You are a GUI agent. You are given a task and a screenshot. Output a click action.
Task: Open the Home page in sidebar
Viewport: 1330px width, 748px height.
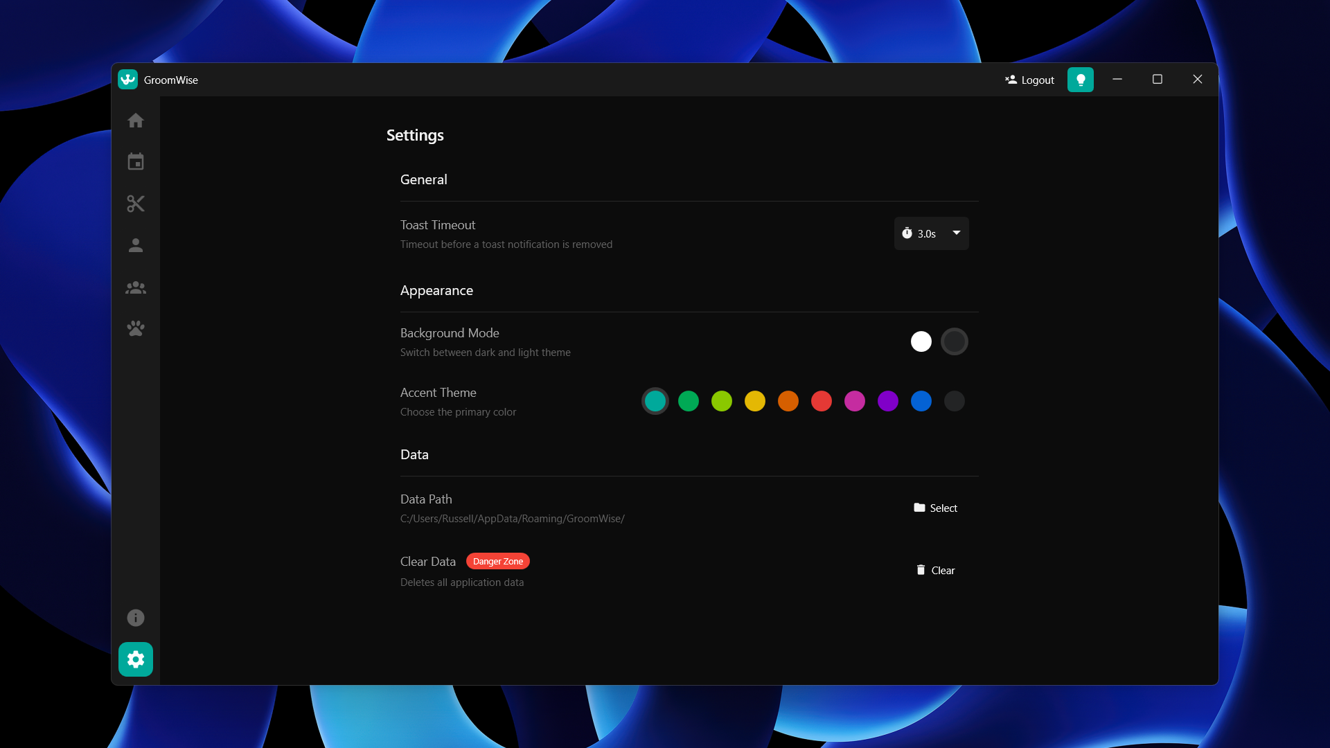coord(136,121)
